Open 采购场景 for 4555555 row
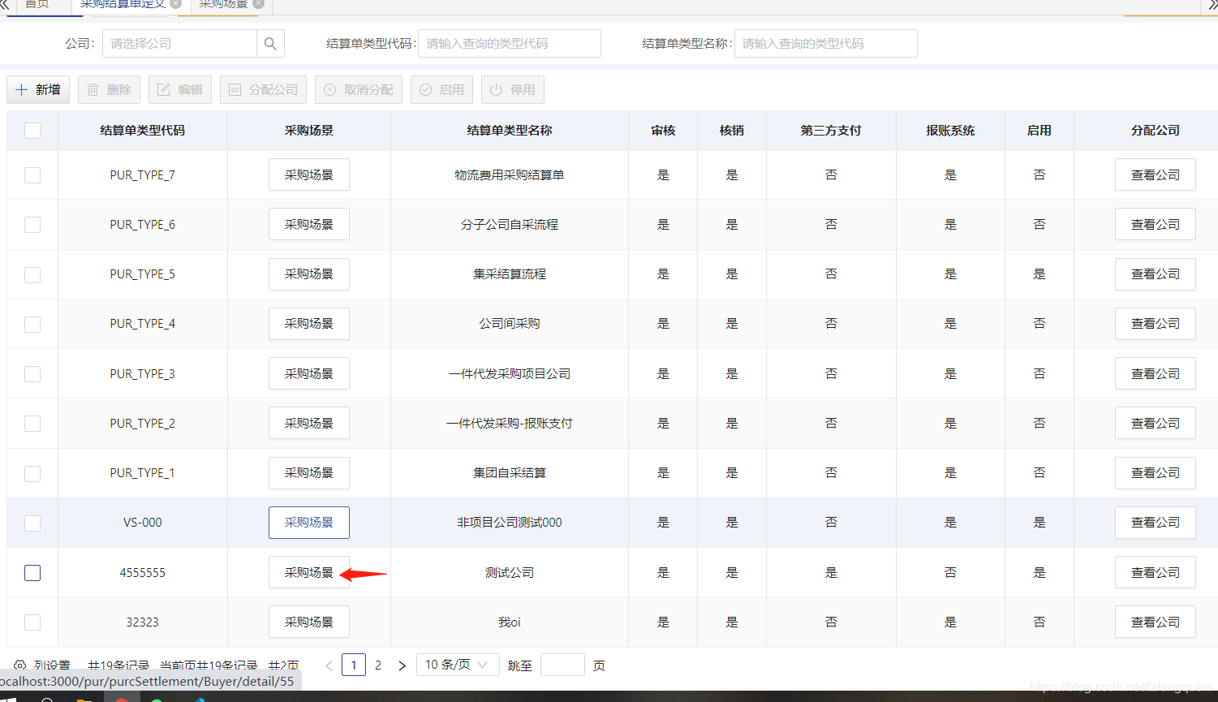The image size is (1218, 702). coord(309,572)
